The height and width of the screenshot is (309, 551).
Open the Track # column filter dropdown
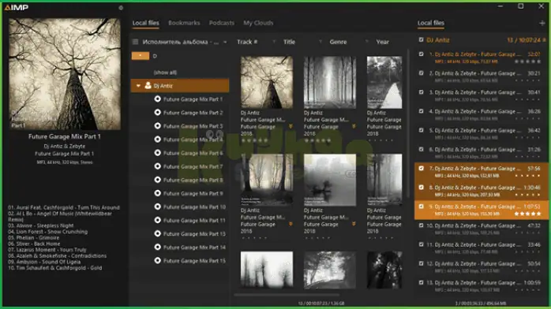(x=274, y=42)
